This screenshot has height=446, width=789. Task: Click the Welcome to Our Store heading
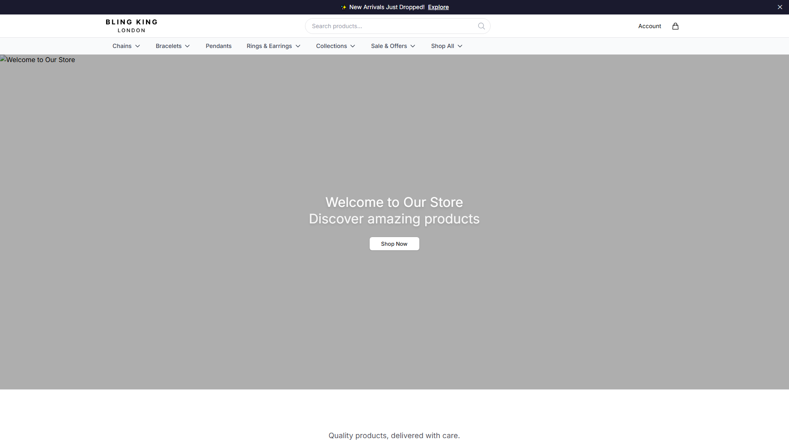tap(394, 202)
